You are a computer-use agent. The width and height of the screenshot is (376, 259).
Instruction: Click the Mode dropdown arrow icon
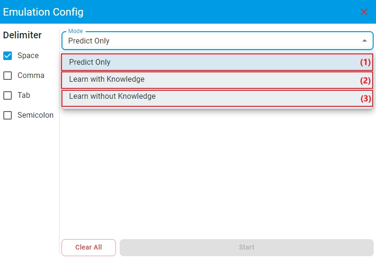[x=364, y=41]
